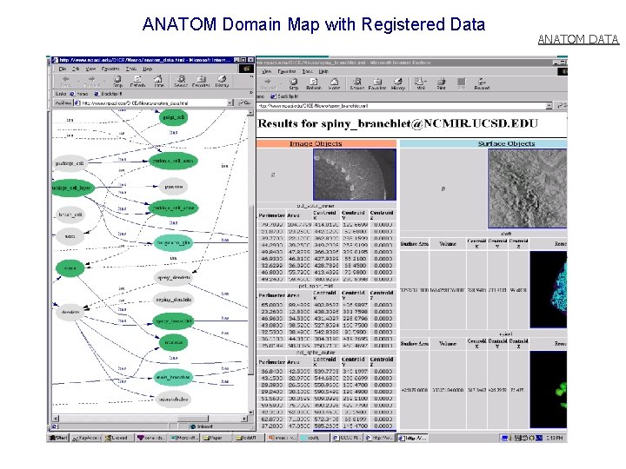This screenshot has height=469, width=626.
Task: Click the green 3D reconstruction thumbnail
Action: 548,390
